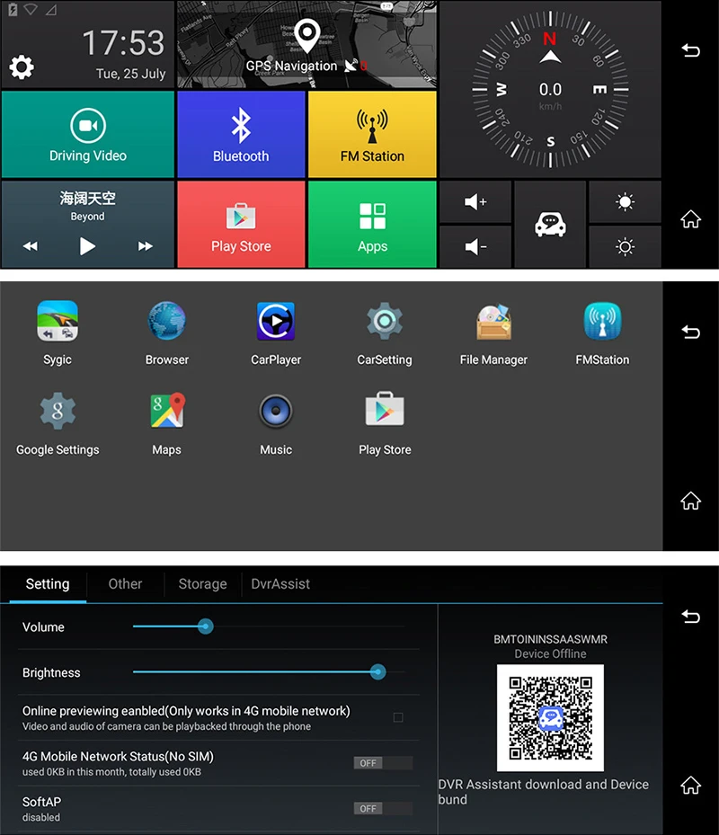Launch the Browser app

click(x=166, y=333)
